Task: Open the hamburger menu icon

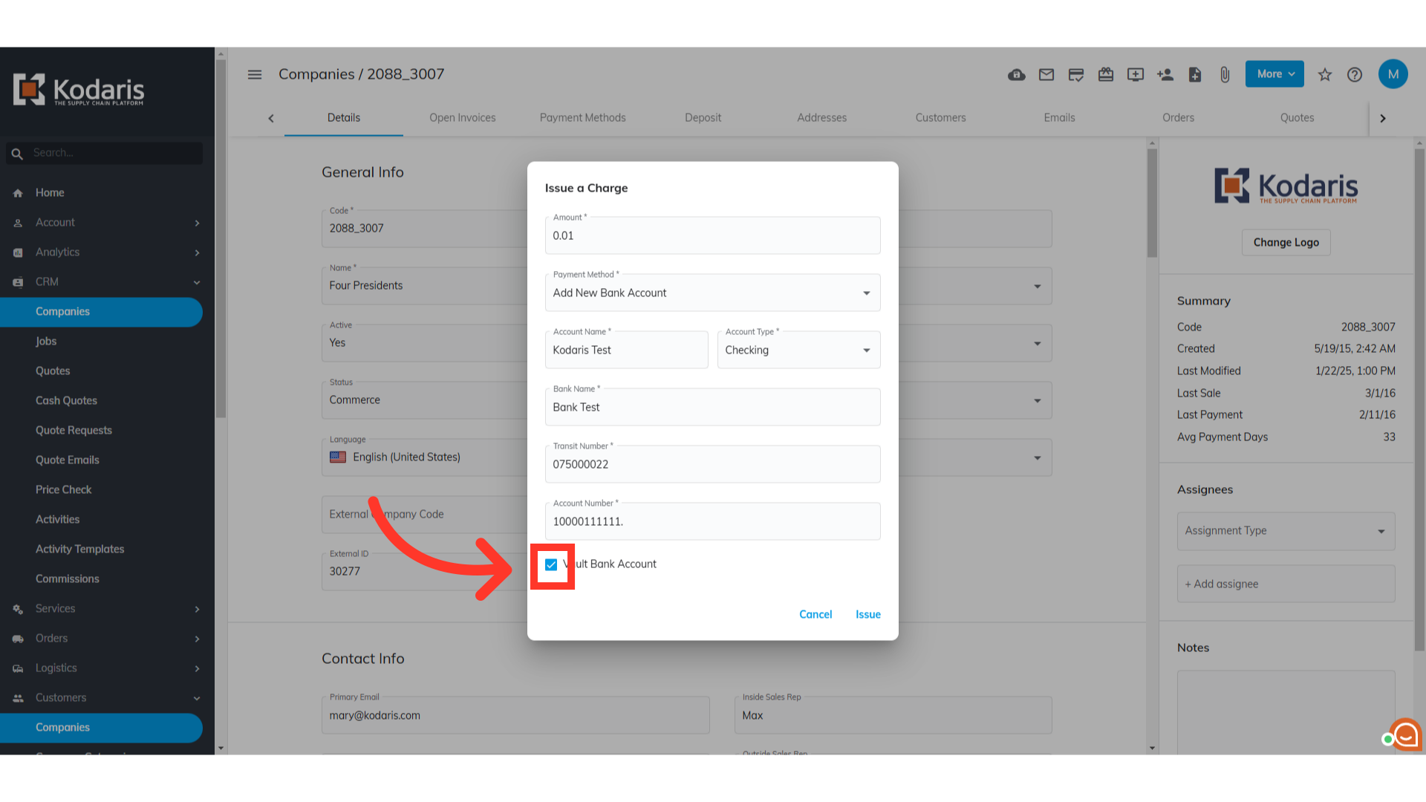Action: [x=255, y=74]
